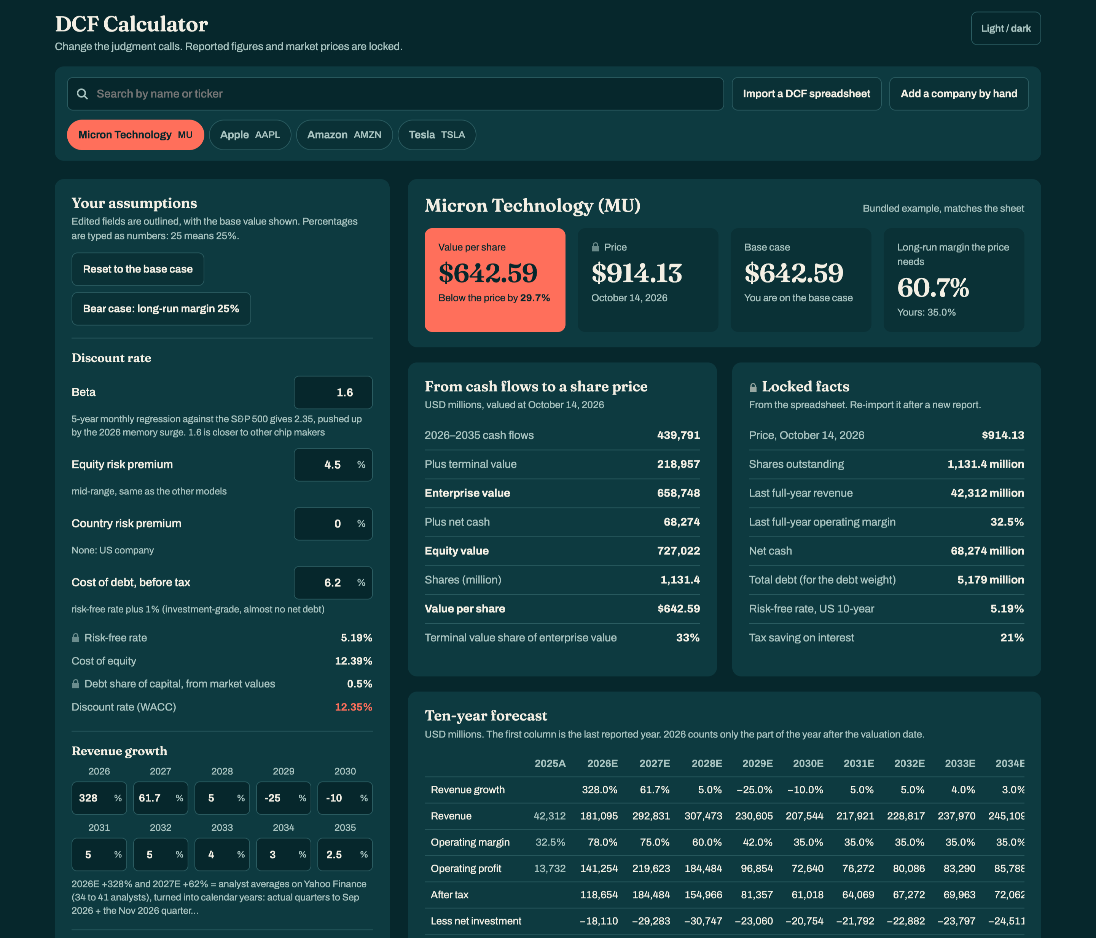Select the Micron Technology MU chip
The width and height of the screenshot is (1096, 938).
[135, 135]
